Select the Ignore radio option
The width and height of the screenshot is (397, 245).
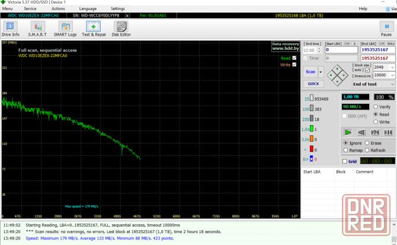pyautogui.click(x=345, y=143)
